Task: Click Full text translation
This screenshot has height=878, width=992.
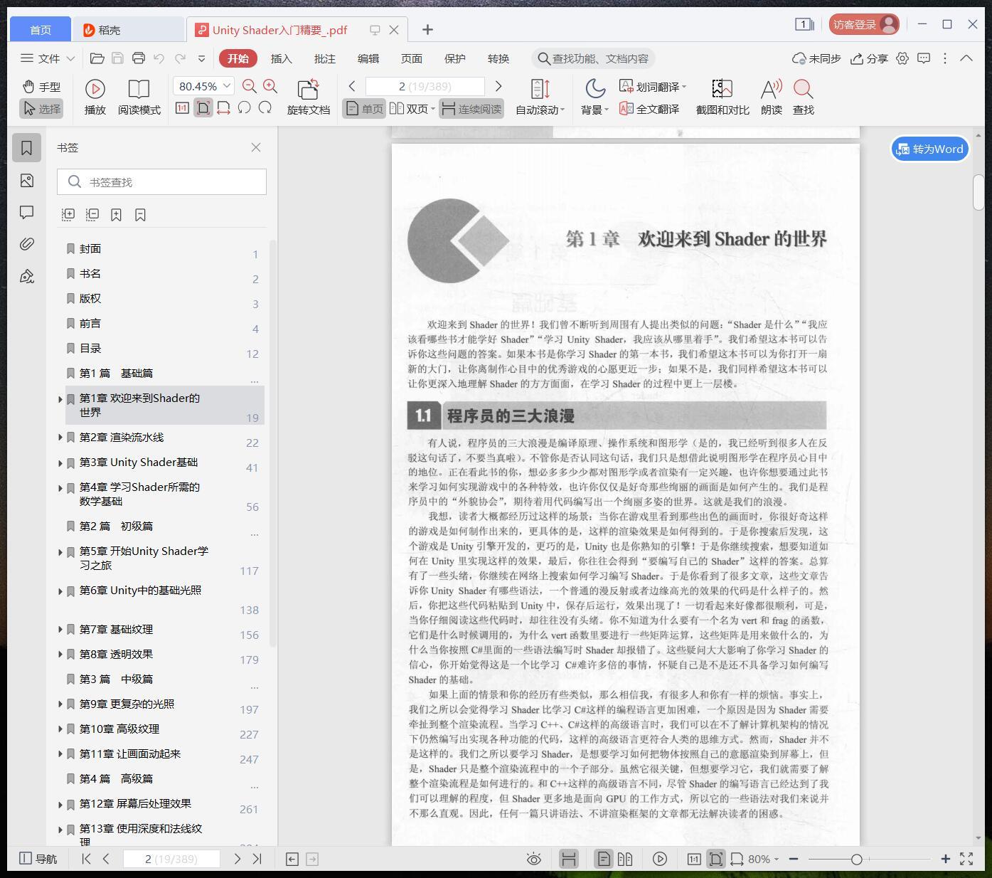Action: click(x=649, y=109)
